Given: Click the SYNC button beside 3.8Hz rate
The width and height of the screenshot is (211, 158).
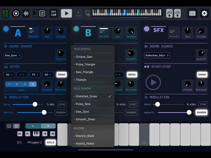Looking at the screenshot, I should tap(62, 104).
